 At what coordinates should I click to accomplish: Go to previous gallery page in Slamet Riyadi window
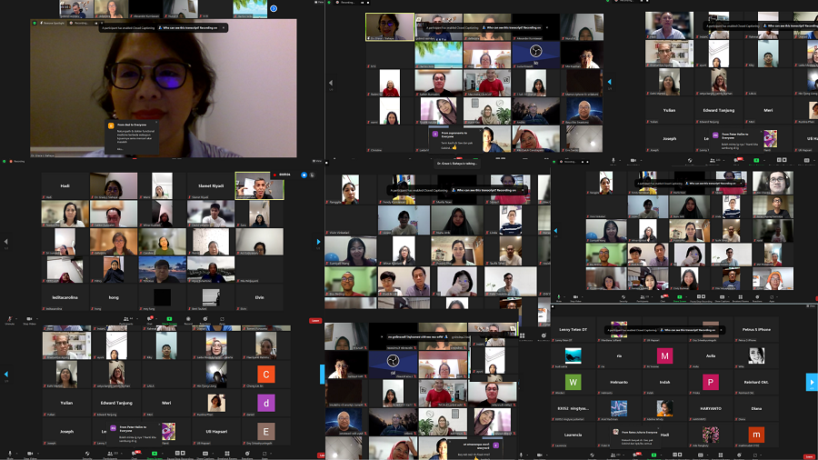click(5, 242)
